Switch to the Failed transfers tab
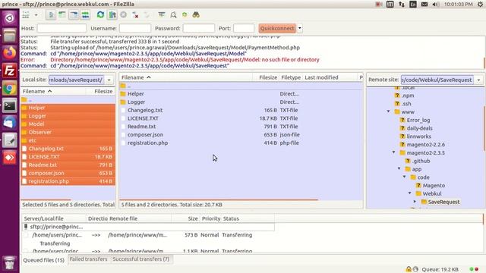 (x=88, y=259)
